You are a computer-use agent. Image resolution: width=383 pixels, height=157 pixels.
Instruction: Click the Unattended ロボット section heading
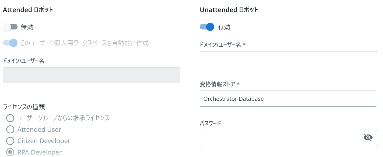[229, 10]
